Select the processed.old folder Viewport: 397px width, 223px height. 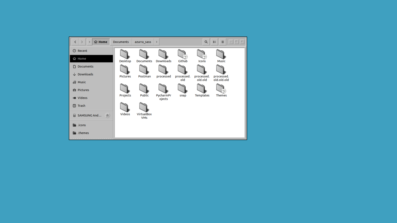click(x=183, y=73)
